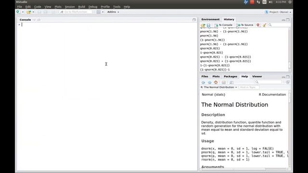Click the view working directory arrow icon
Image resolution: width=308 pixels, height=173 pixels.
tap(38, 20)
